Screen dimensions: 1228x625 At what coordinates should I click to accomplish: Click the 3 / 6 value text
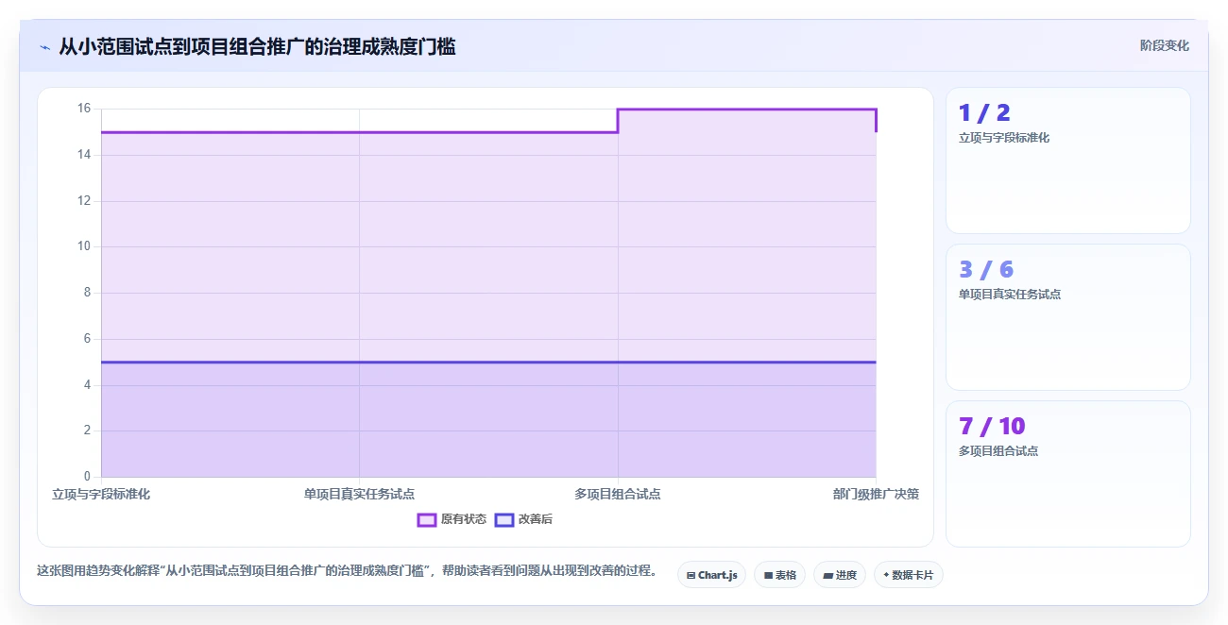coord(986,270)
